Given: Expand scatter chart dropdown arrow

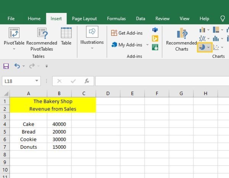Looking at the screenshot, I should click(222, 47).
